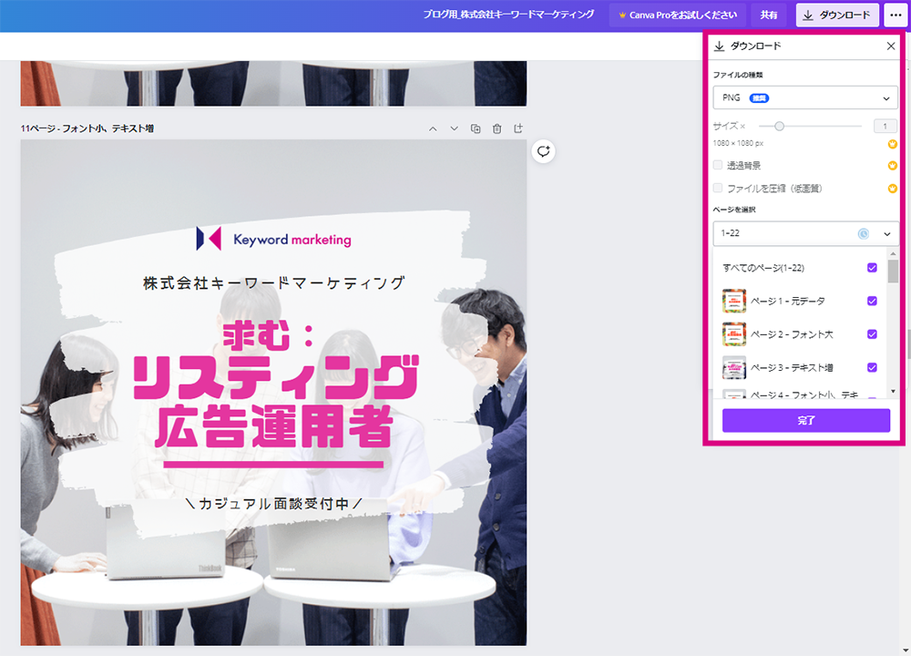Click the crown icon beside 透過背景
The image size is (911, 656).
[893, 166]
